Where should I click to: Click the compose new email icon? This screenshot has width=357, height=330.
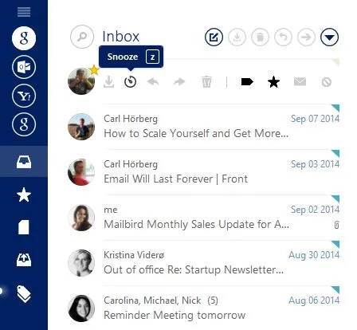point(214,37)
